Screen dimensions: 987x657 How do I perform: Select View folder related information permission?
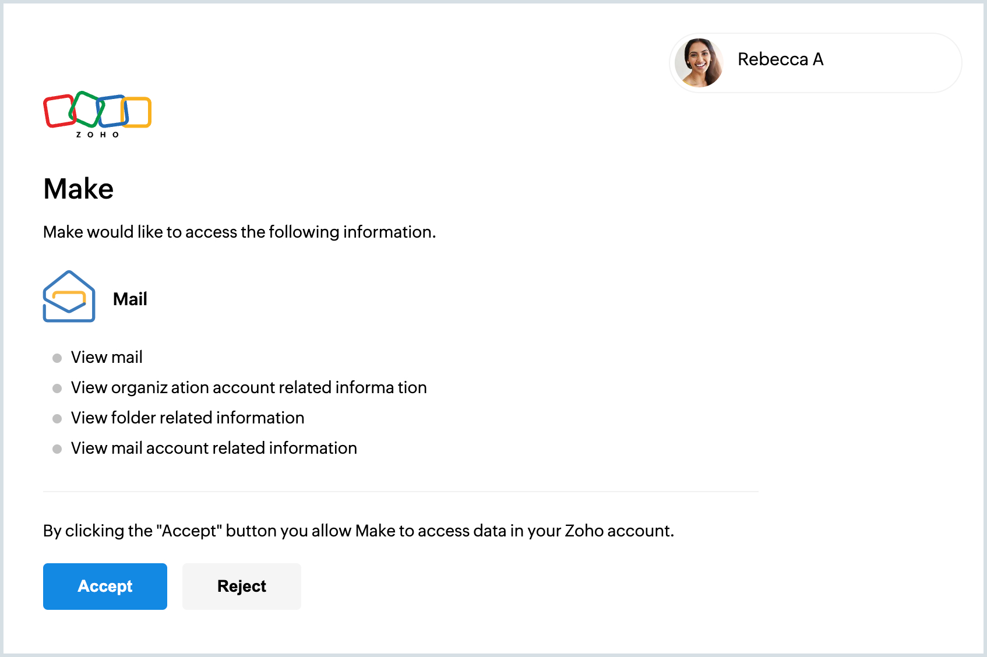coord(188,418)
